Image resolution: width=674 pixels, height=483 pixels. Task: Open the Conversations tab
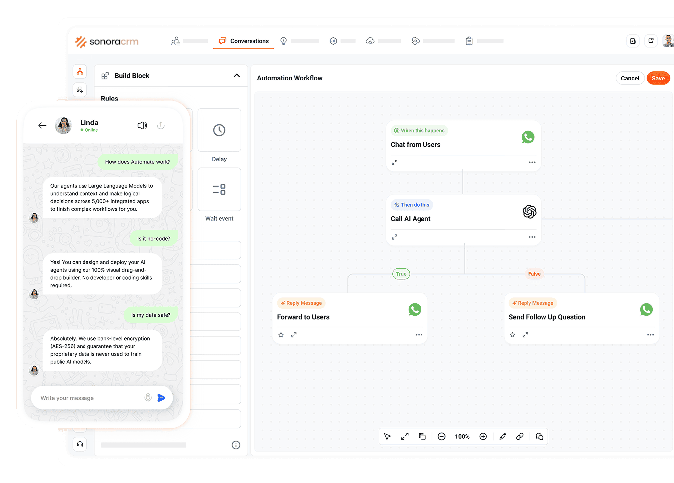tap(244, 41)
